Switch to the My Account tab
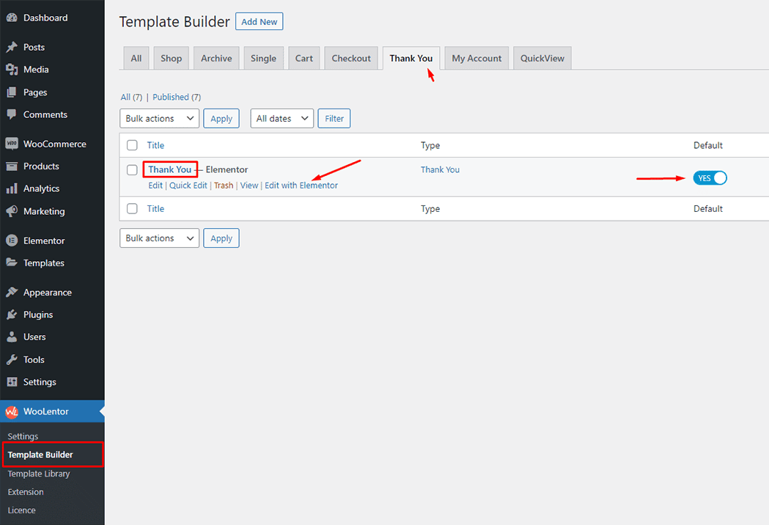The width and height of the screenshot is (769, 525). coord(477,59)
